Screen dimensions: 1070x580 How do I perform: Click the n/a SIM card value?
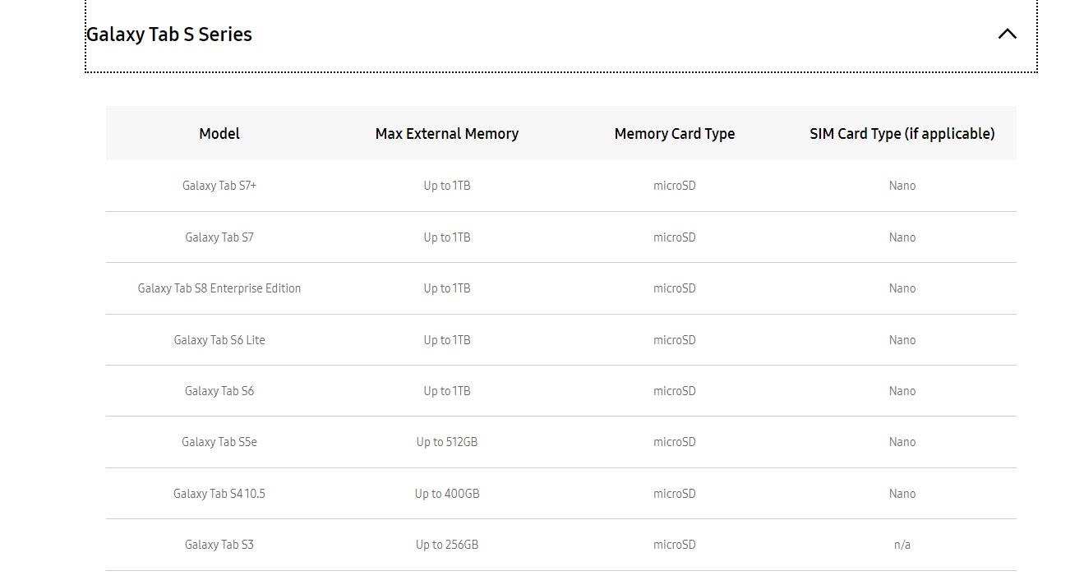(x=902, y=545)
